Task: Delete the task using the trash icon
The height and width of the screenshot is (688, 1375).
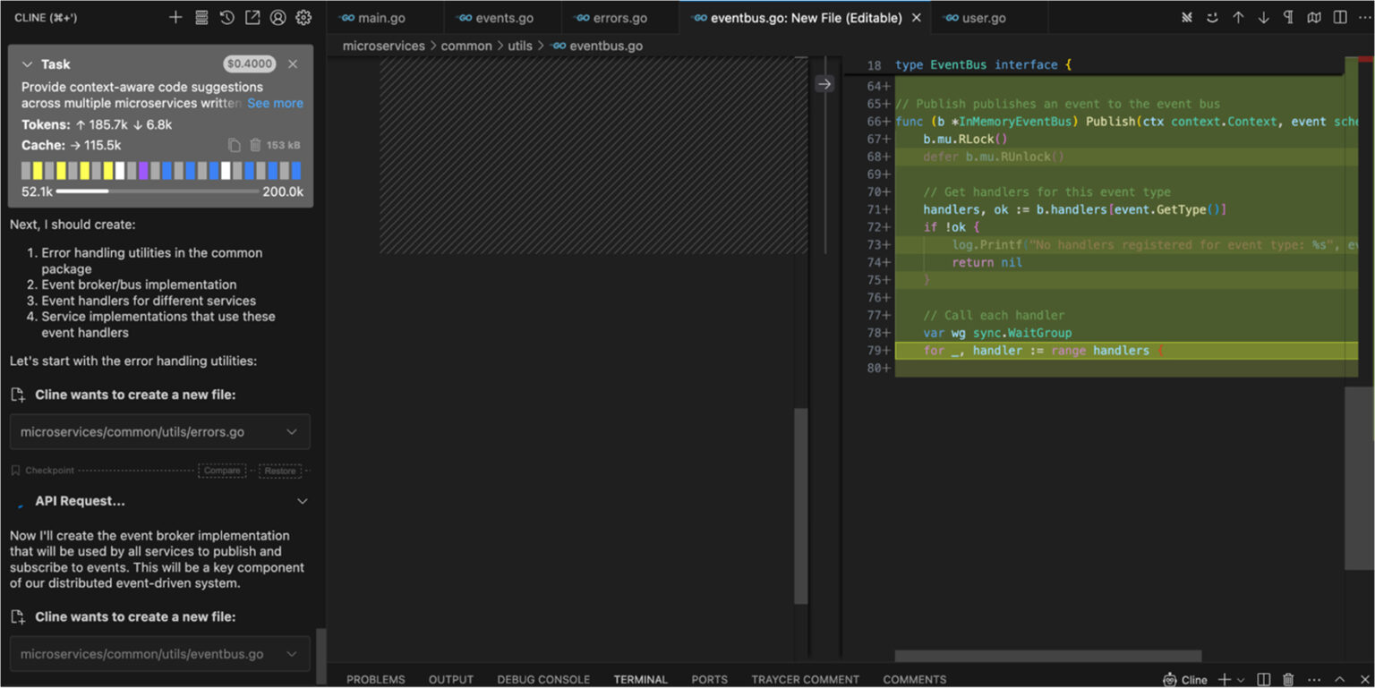Action: tap(255, 145)
